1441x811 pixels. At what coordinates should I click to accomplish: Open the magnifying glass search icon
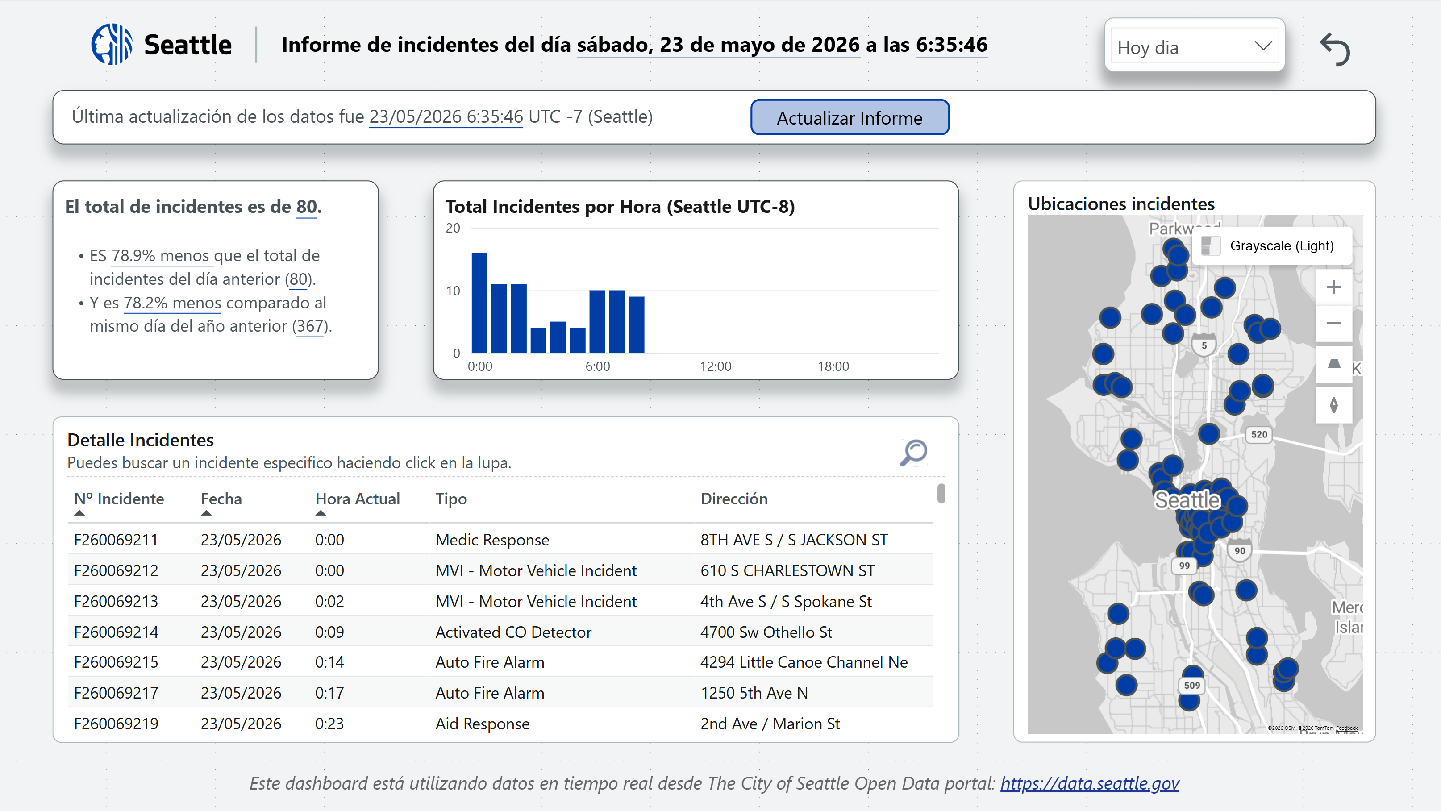913,452
